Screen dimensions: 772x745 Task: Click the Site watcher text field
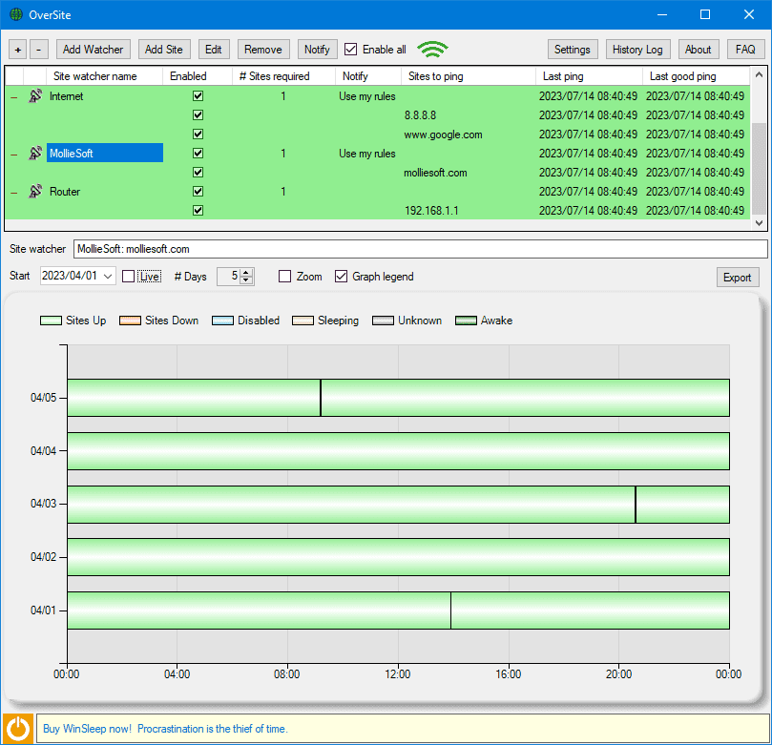tap(421, 249)
